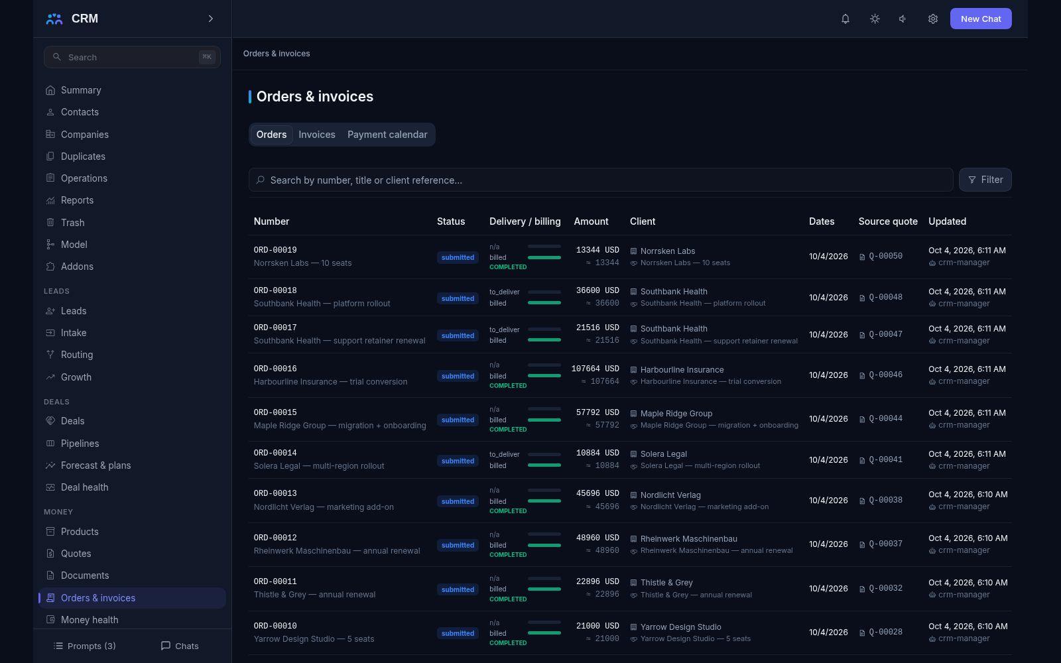Select the Orders tab
The height and width of the screenshot is (663, 1061).
[x=271, y=135]
